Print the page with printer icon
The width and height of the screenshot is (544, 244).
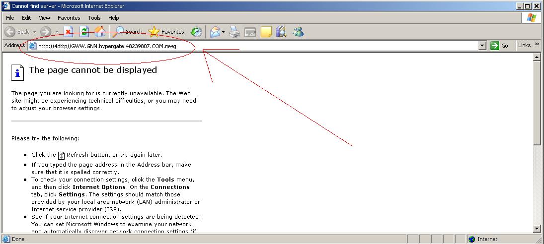coord(234,32)
